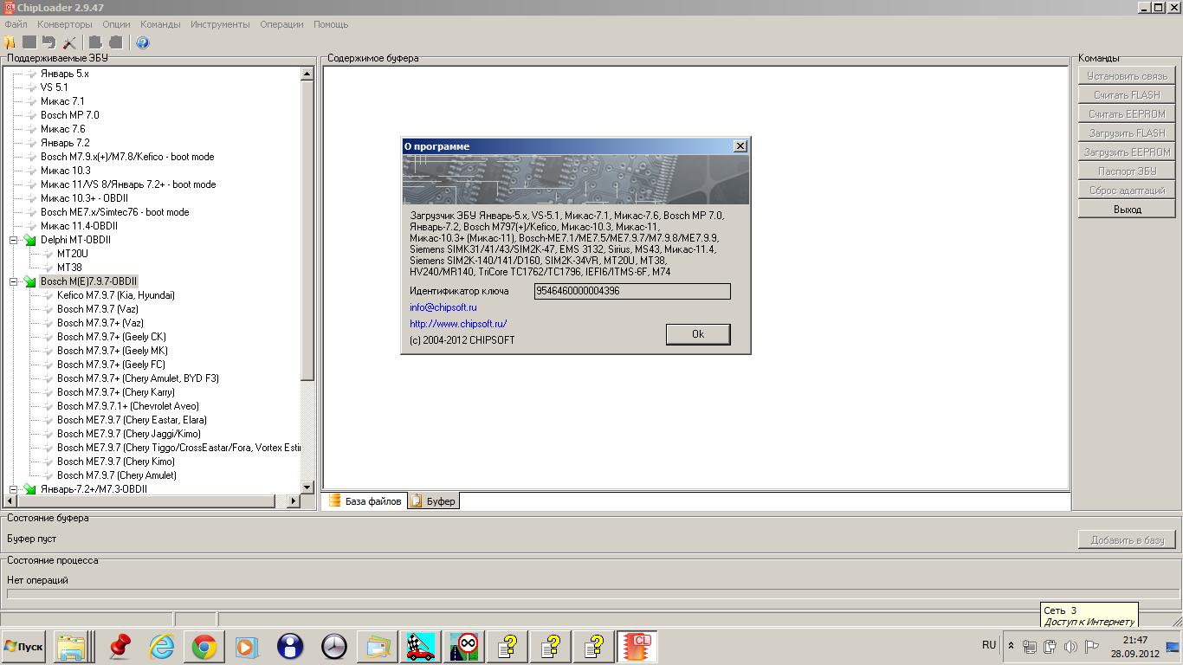Image resolution: width=1183 pixels, height=665 pixels.
Task: Click the ECU tree scroll down arrow
Action: (307, 487)
